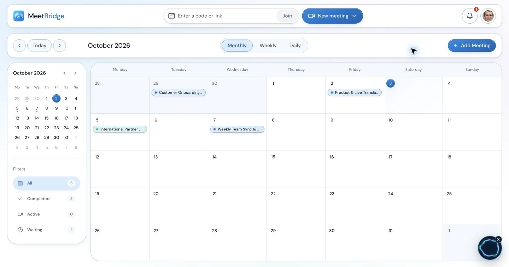Screen dimensions: 509x267
Task: Switch to Weekly view
Action: point(268,46)
